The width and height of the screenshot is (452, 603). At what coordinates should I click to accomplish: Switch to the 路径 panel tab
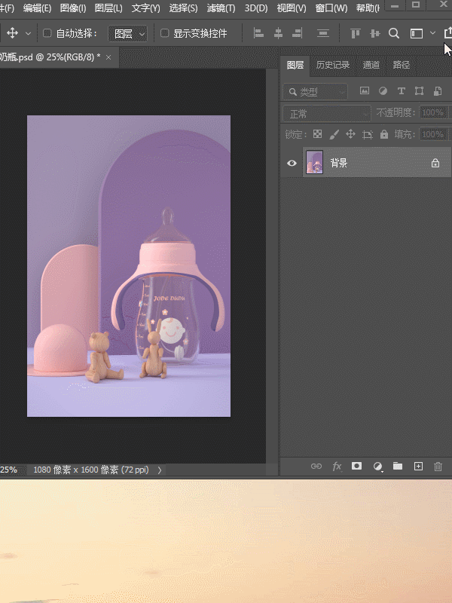402,65
